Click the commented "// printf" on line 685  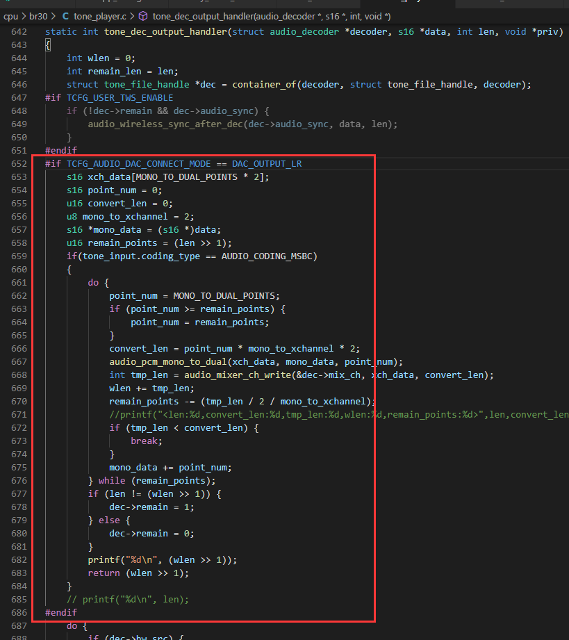(x=128, y=600)
